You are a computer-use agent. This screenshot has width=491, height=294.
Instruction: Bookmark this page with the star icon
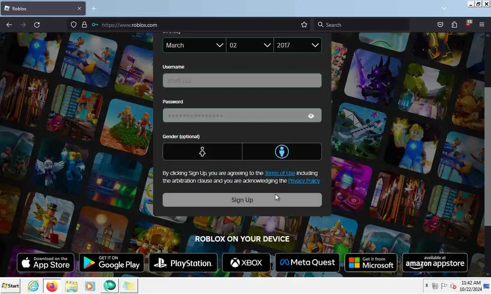pos(304,25)
